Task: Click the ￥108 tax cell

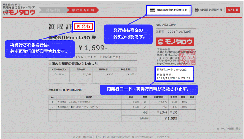Action: pyautogui.click(x=174, y=102)
